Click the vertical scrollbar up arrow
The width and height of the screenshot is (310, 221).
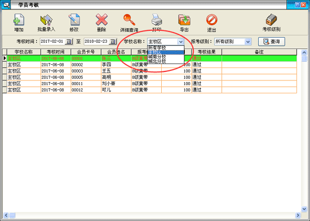304,52
